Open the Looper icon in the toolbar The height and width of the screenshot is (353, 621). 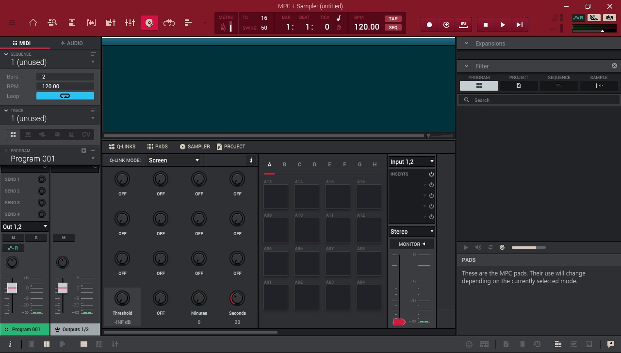169,23
